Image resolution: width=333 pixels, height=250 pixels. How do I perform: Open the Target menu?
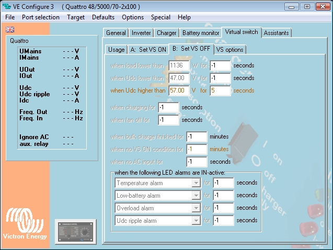point(76,17)
